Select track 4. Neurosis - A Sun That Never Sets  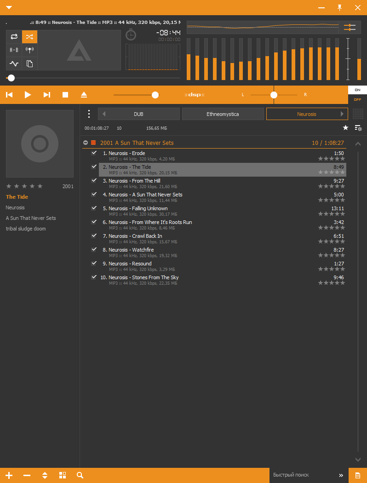coord(223,197)
